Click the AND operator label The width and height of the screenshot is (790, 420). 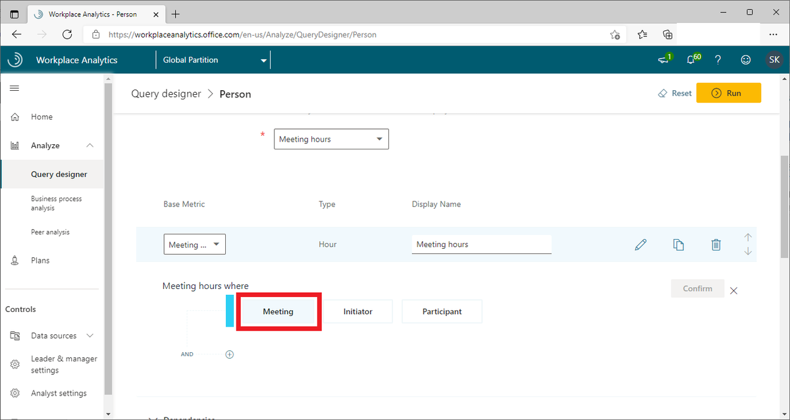point(187,354)
